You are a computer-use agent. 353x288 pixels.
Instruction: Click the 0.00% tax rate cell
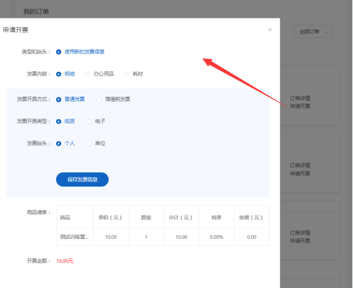tap(217, 237)
